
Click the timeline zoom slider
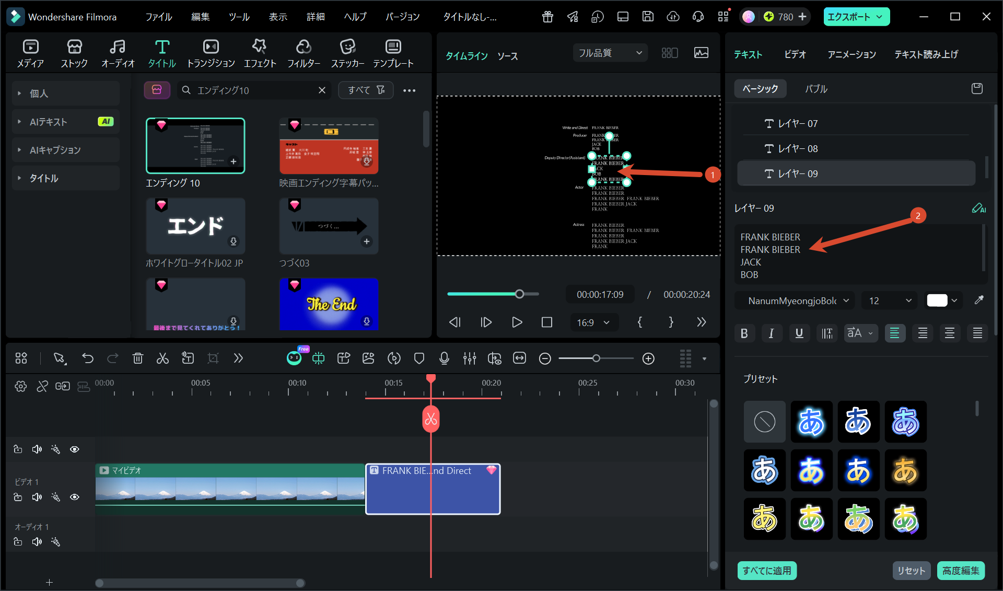(x=596, y=358)
